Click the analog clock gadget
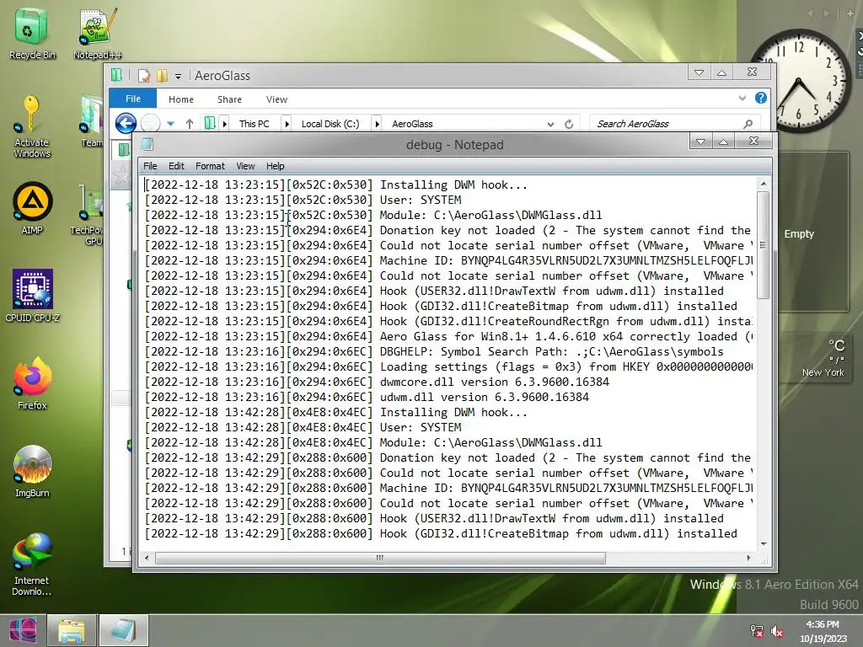Viewport: 863px width, 647px height. pyautogui.click(x=799, y=80)
